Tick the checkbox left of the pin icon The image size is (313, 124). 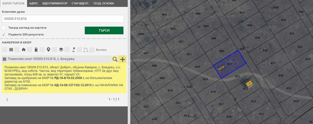pyautogui.click(x=42, y=50)
